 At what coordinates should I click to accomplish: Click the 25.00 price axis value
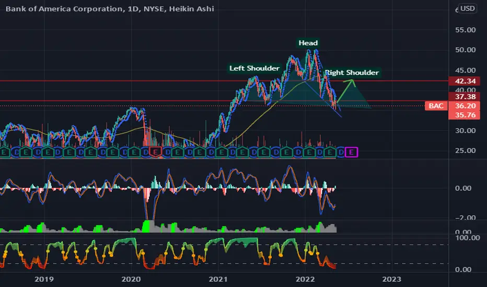[465, 150]
